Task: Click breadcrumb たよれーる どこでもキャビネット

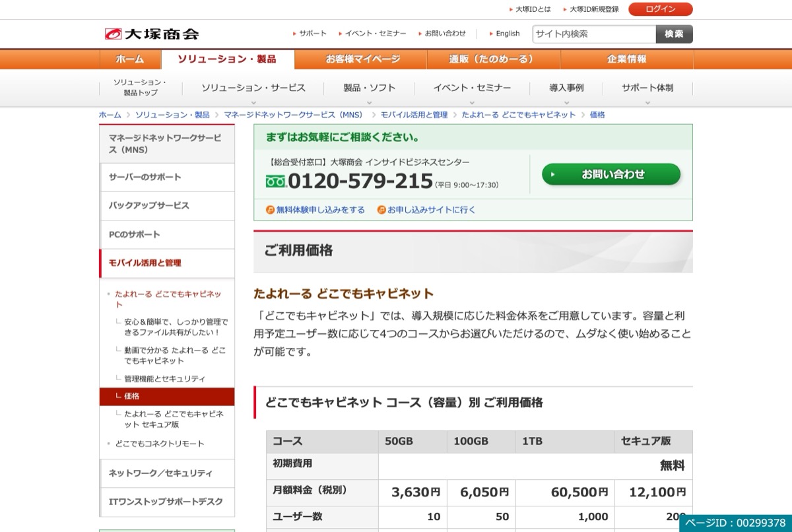Action: (x=519, y=115)
